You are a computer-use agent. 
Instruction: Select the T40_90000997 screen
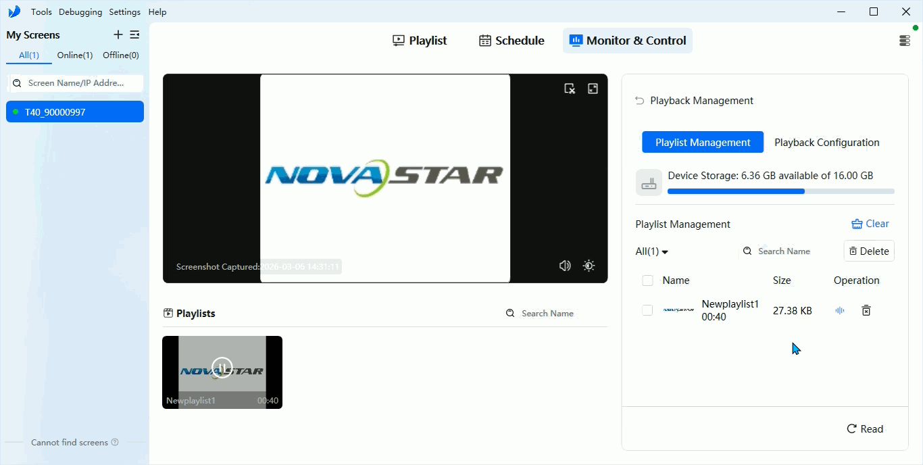click(x=75, y=112)
